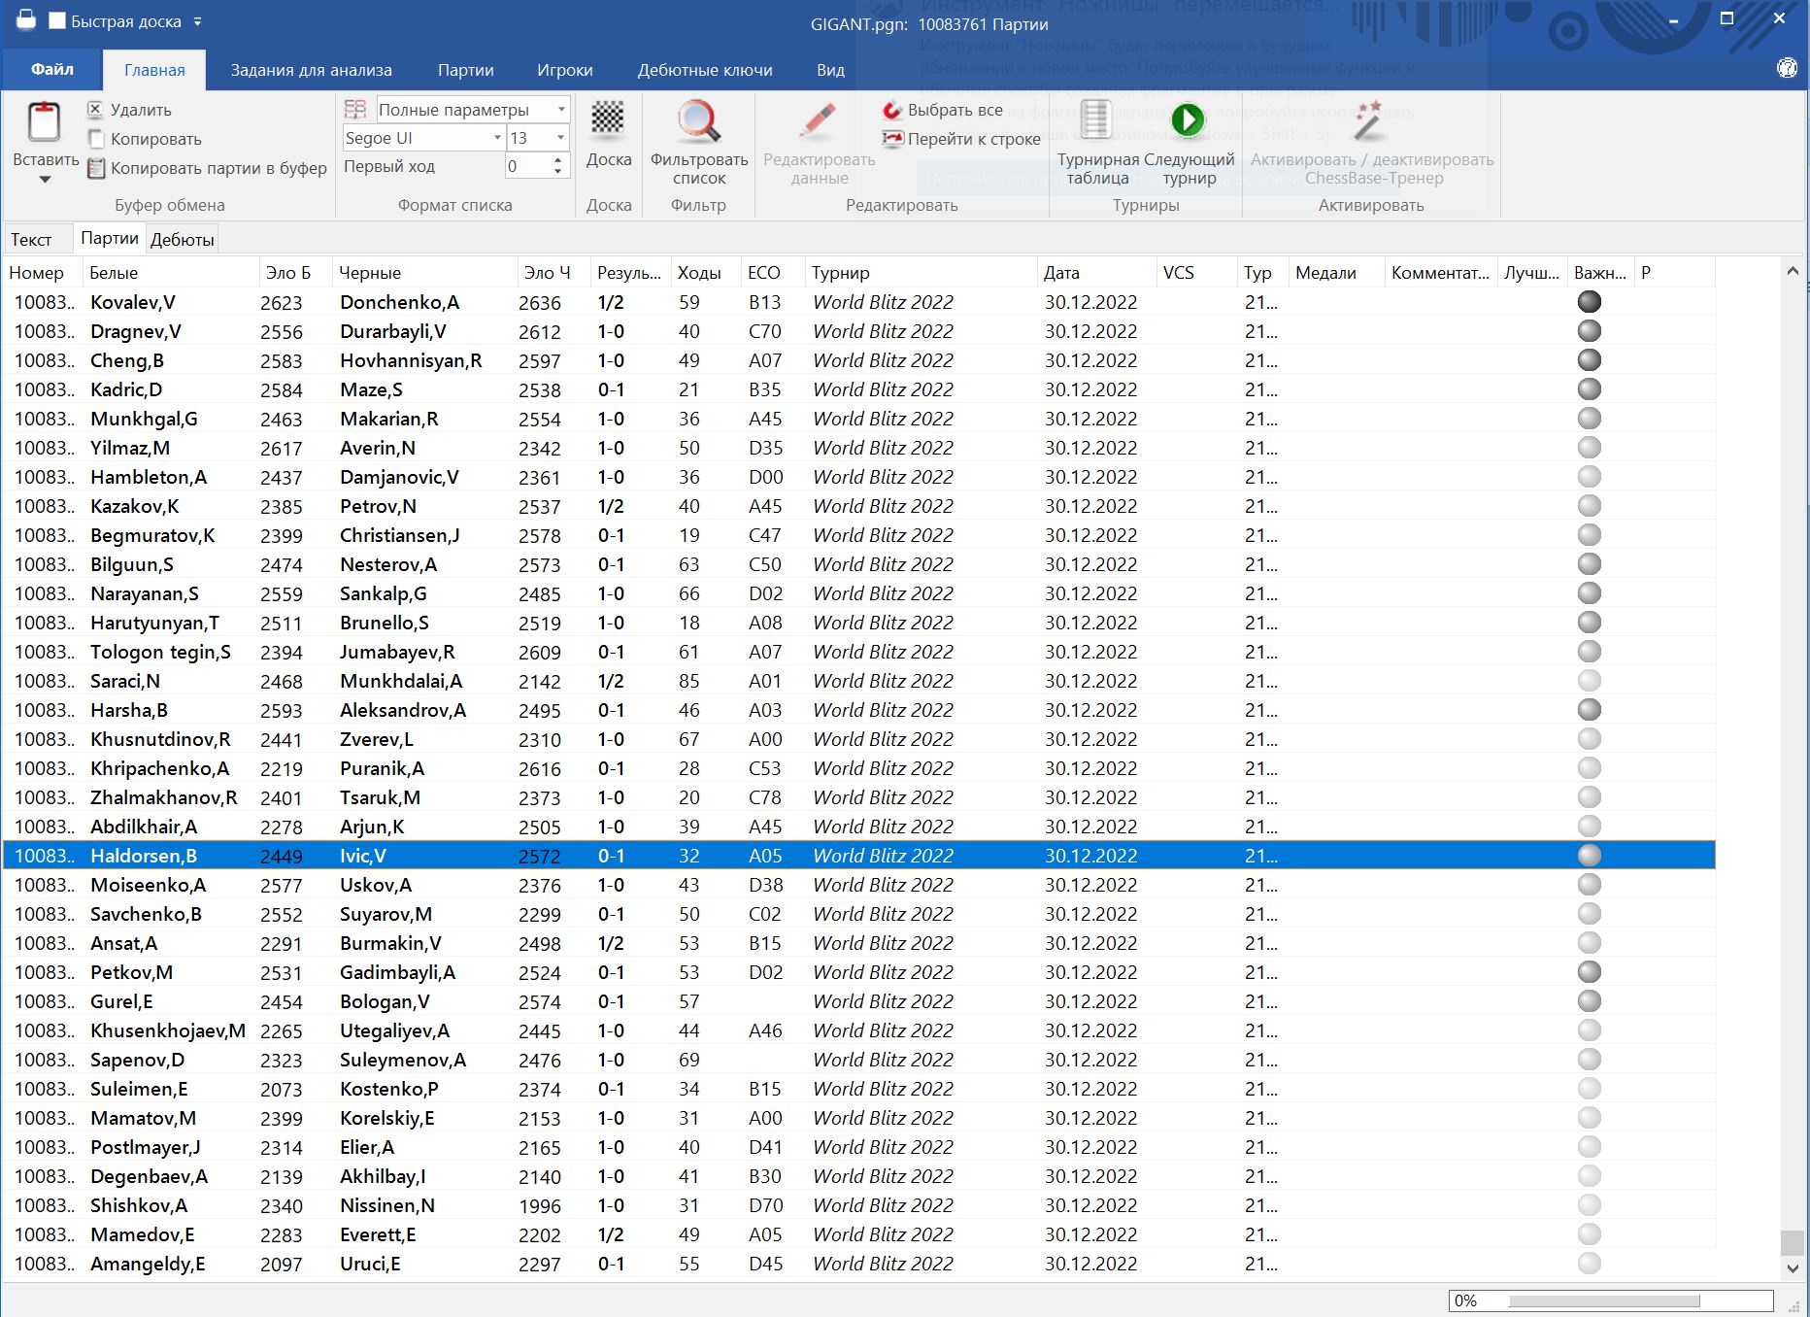
Task: Click the Выбрать все icon
Action: tap(891, 111)
